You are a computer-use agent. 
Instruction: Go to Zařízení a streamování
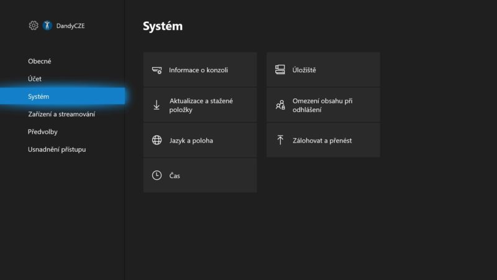[63, 114]
